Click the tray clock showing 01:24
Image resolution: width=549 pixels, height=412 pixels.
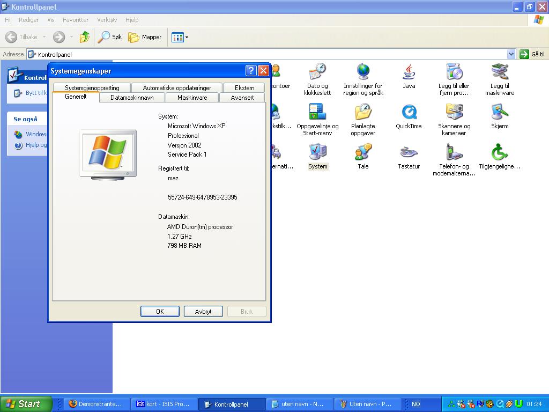click(534, 404)
